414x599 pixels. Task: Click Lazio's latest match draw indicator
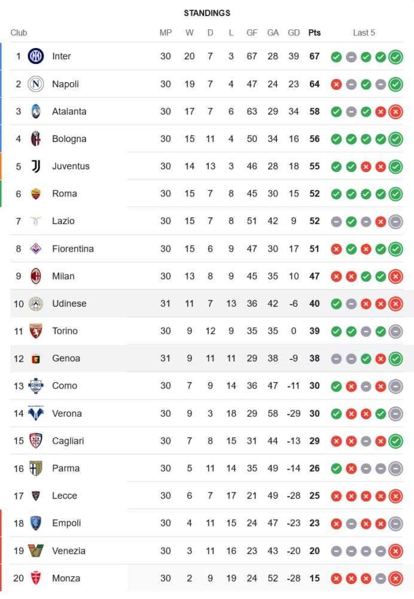[x=395, y=222]
